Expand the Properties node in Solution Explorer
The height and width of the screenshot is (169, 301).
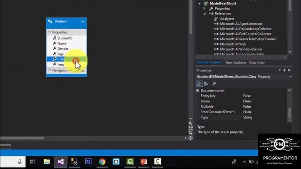click(x=204, y=8)
